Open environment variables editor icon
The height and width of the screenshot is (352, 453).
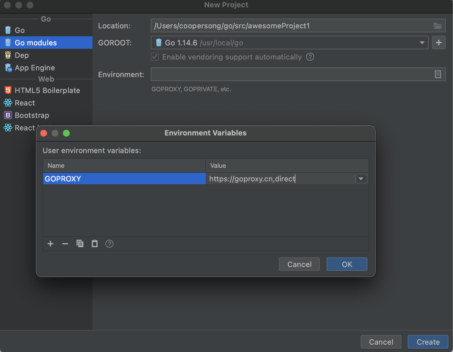(438, 74)
